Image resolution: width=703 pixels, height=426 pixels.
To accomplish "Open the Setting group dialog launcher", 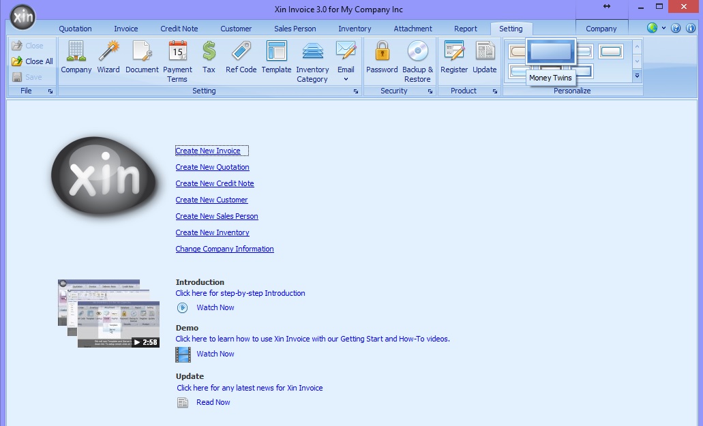I will coord(356,91).
